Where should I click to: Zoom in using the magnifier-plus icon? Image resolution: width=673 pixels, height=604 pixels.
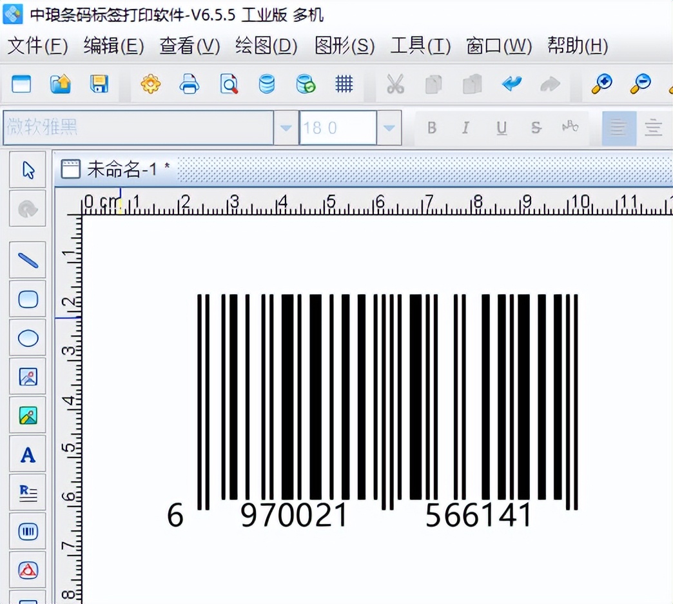click(601, 84)
